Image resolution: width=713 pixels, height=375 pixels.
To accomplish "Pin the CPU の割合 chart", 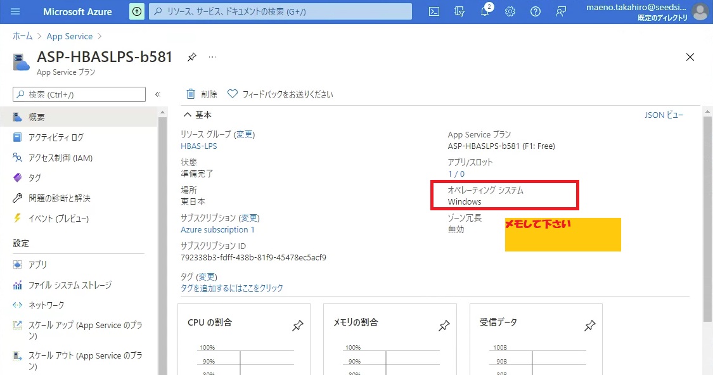I will pyautogui.click(x=297, y=326).
